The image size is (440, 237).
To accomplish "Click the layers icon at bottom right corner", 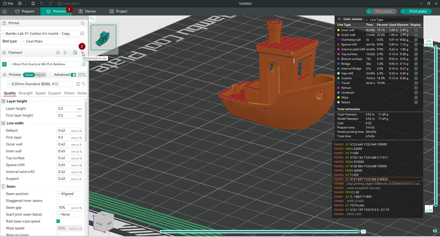I will coord(435,231).
